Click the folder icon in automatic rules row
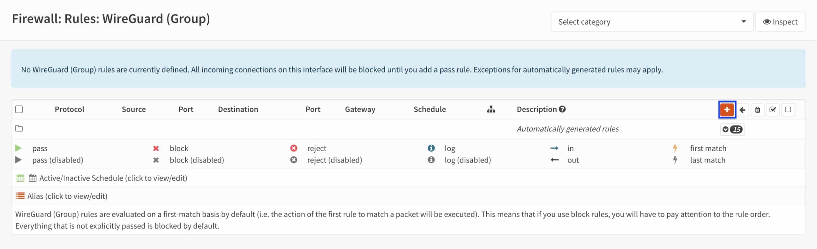The image size is (817, 249). [19, 128]
